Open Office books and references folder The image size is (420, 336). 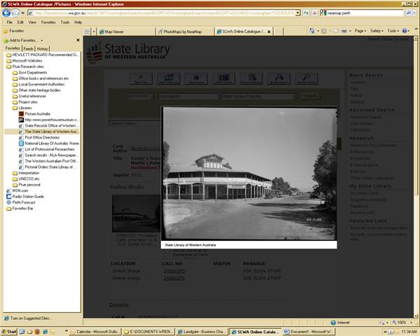click(x=41, y=78)
